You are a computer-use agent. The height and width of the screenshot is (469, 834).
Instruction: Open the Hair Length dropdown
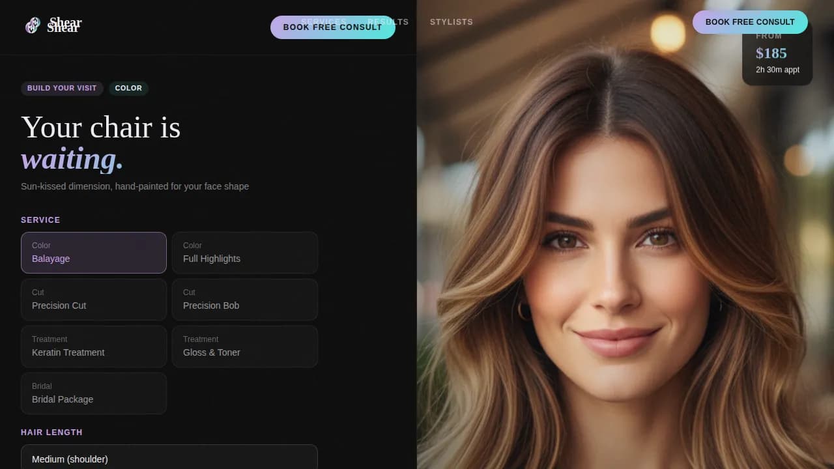pos(169,458)
